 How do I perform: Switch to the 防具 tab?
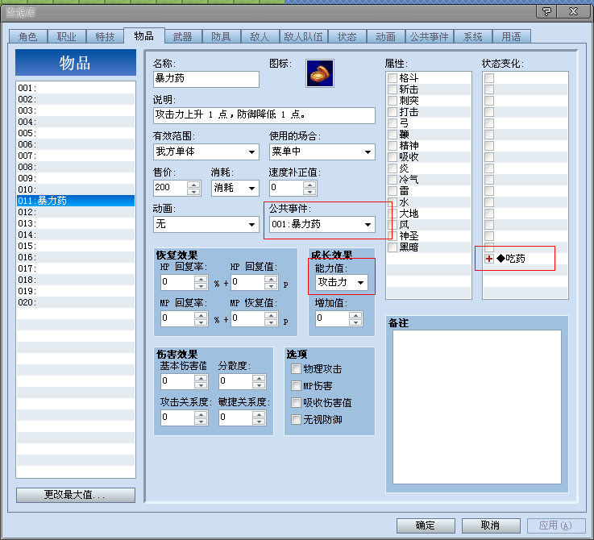click(x=221, y=37)
